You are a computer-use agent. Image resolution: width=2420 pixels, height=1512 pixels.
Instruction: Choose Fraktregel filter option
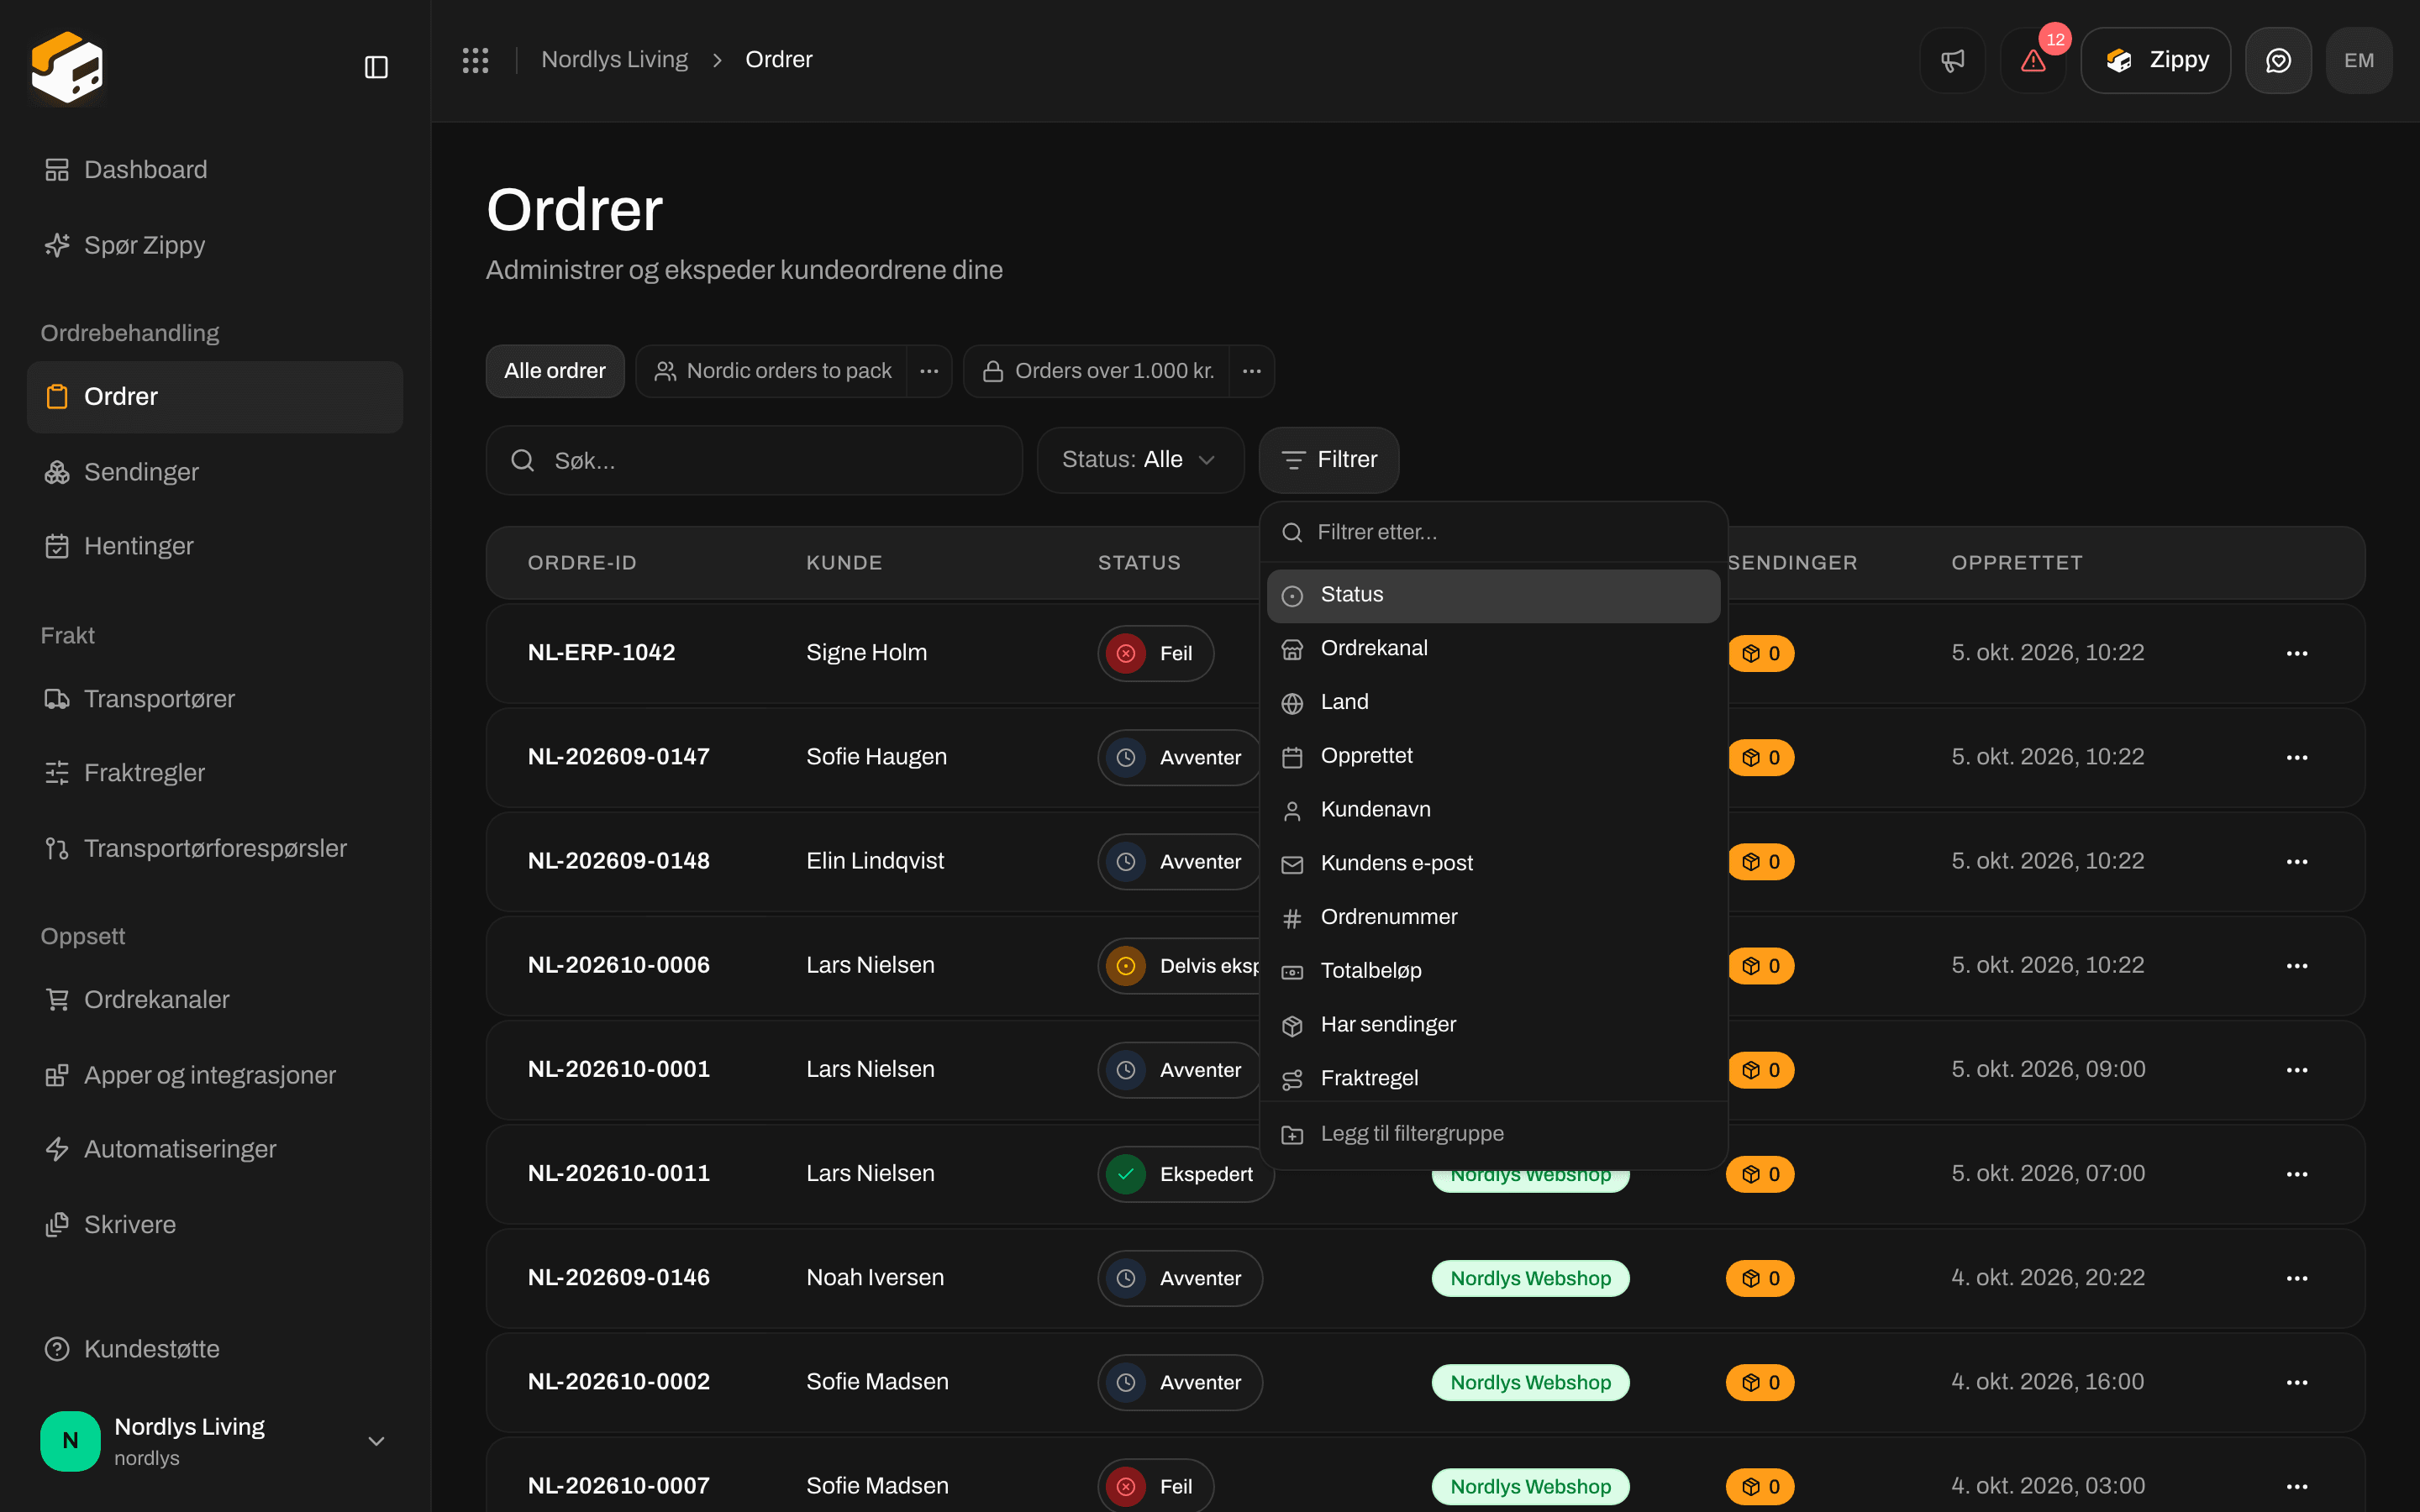click(1493, 1079)
